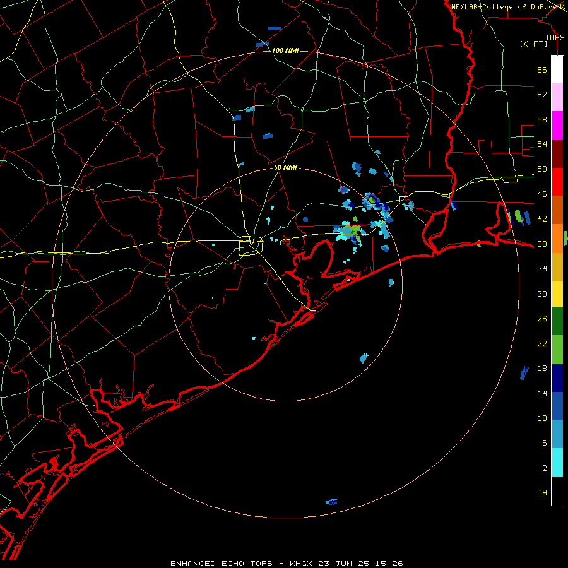Click the '50' legend value
568x568 pixels.
coord(542,169)
